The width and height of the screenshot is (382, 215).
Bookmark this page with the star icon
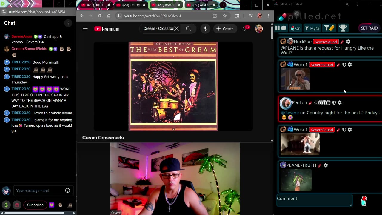click(x=224, y=16)
